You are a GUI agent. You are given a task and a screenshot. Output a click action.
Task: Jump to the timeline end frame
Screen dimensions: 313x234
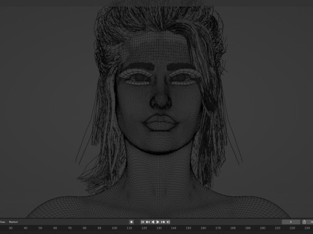[x=168, y=222]
